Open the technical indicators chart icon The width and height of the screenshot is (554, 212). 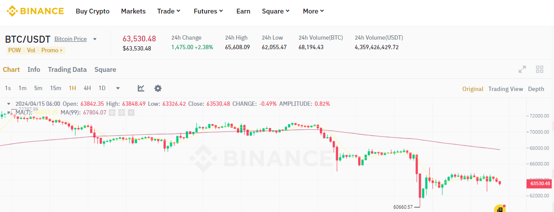[141, 88]
